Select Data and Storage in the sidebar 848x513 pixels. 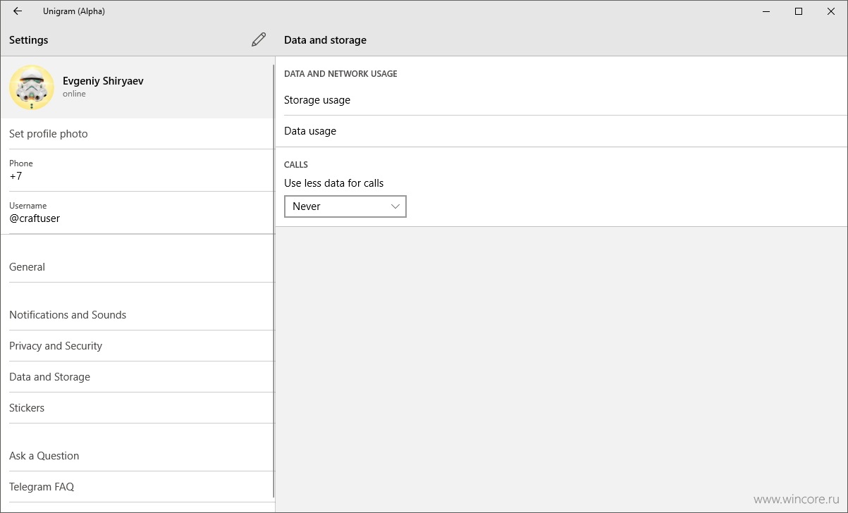tap(137, 377)
